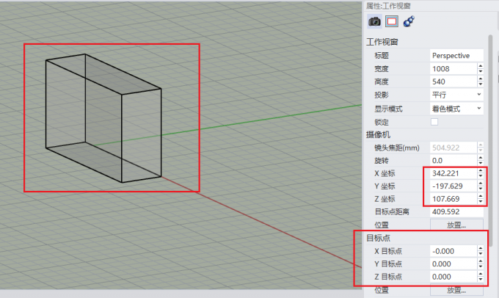Toggle the 锁定 checkbox
Image resolution: width=499 pixels, height=298 pixels.
click(434, 122)
